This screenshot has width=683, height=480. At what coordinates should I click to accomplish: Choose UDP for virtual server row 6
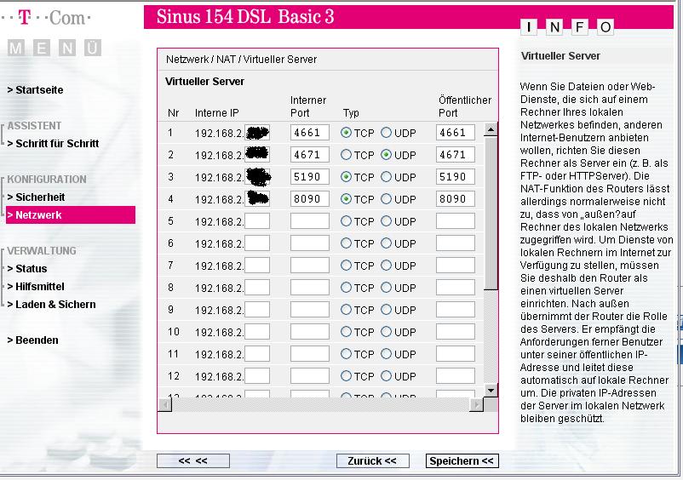(387, 243)
